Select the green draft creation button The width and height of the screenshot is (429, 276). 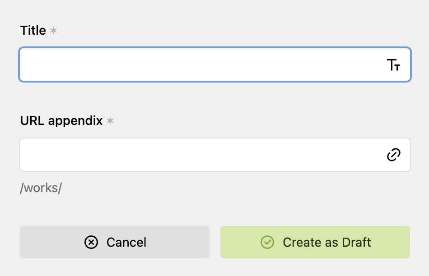315,243
